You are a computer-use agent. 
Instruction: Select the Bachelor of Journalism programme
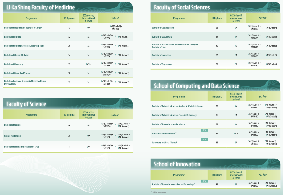(x=161, y=55)
